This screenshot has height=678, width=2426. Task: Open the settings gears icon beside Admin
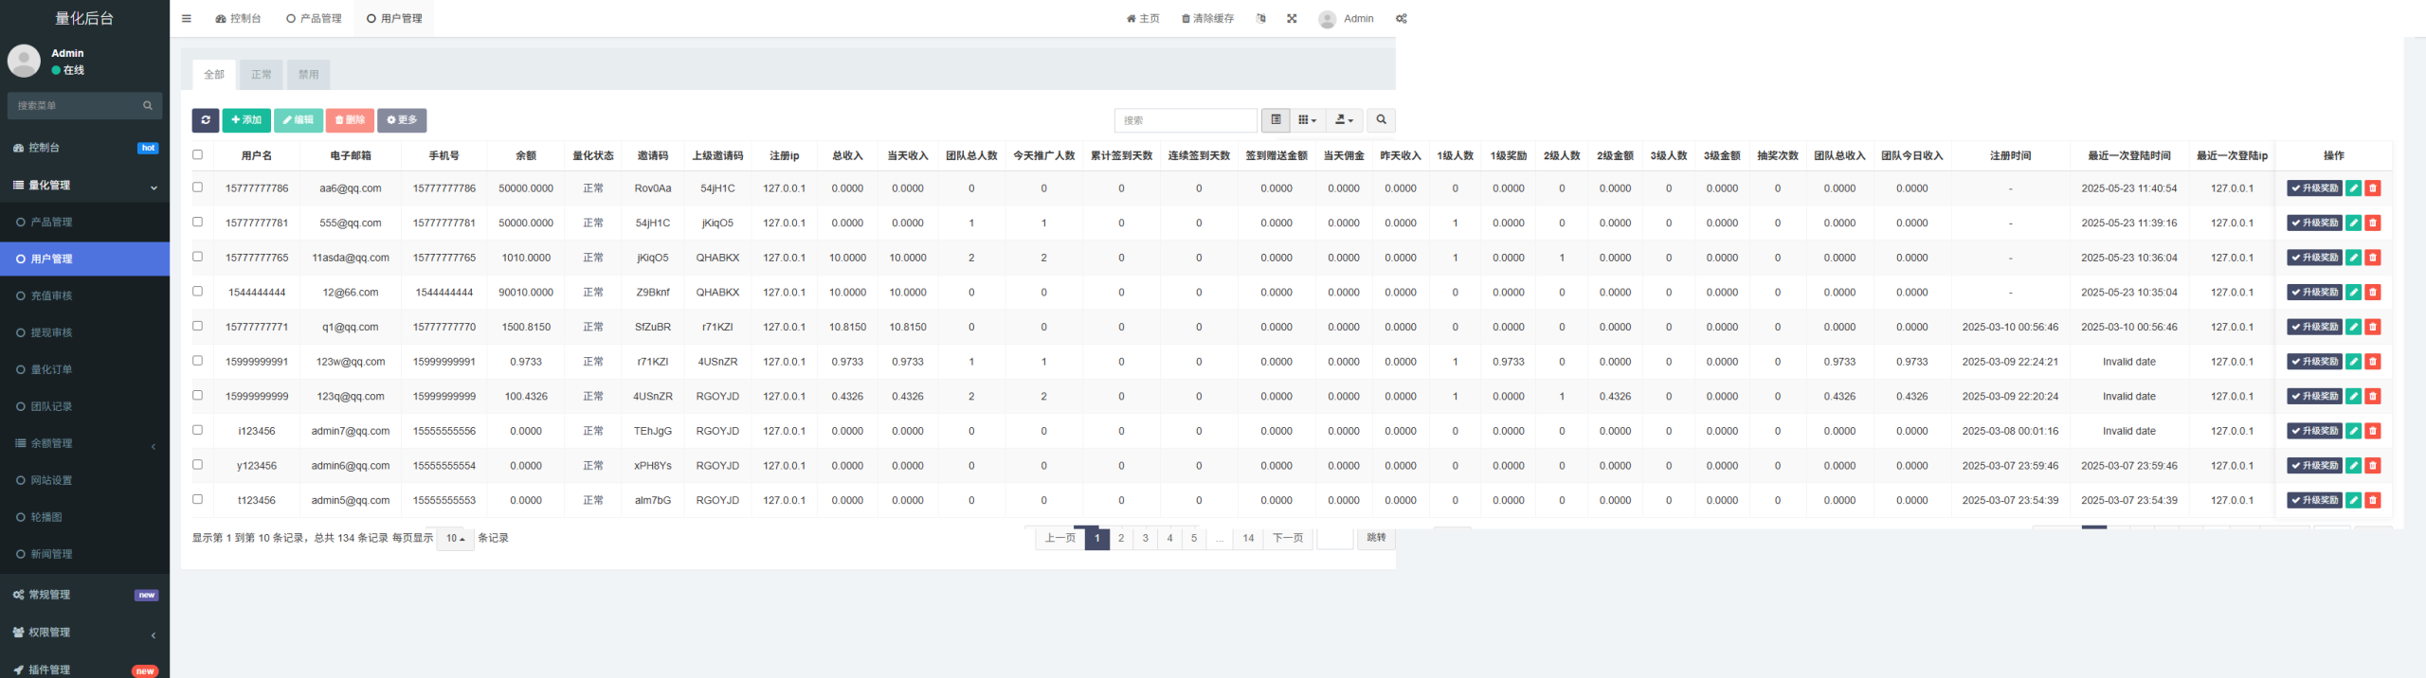(x=1402, y=19)
